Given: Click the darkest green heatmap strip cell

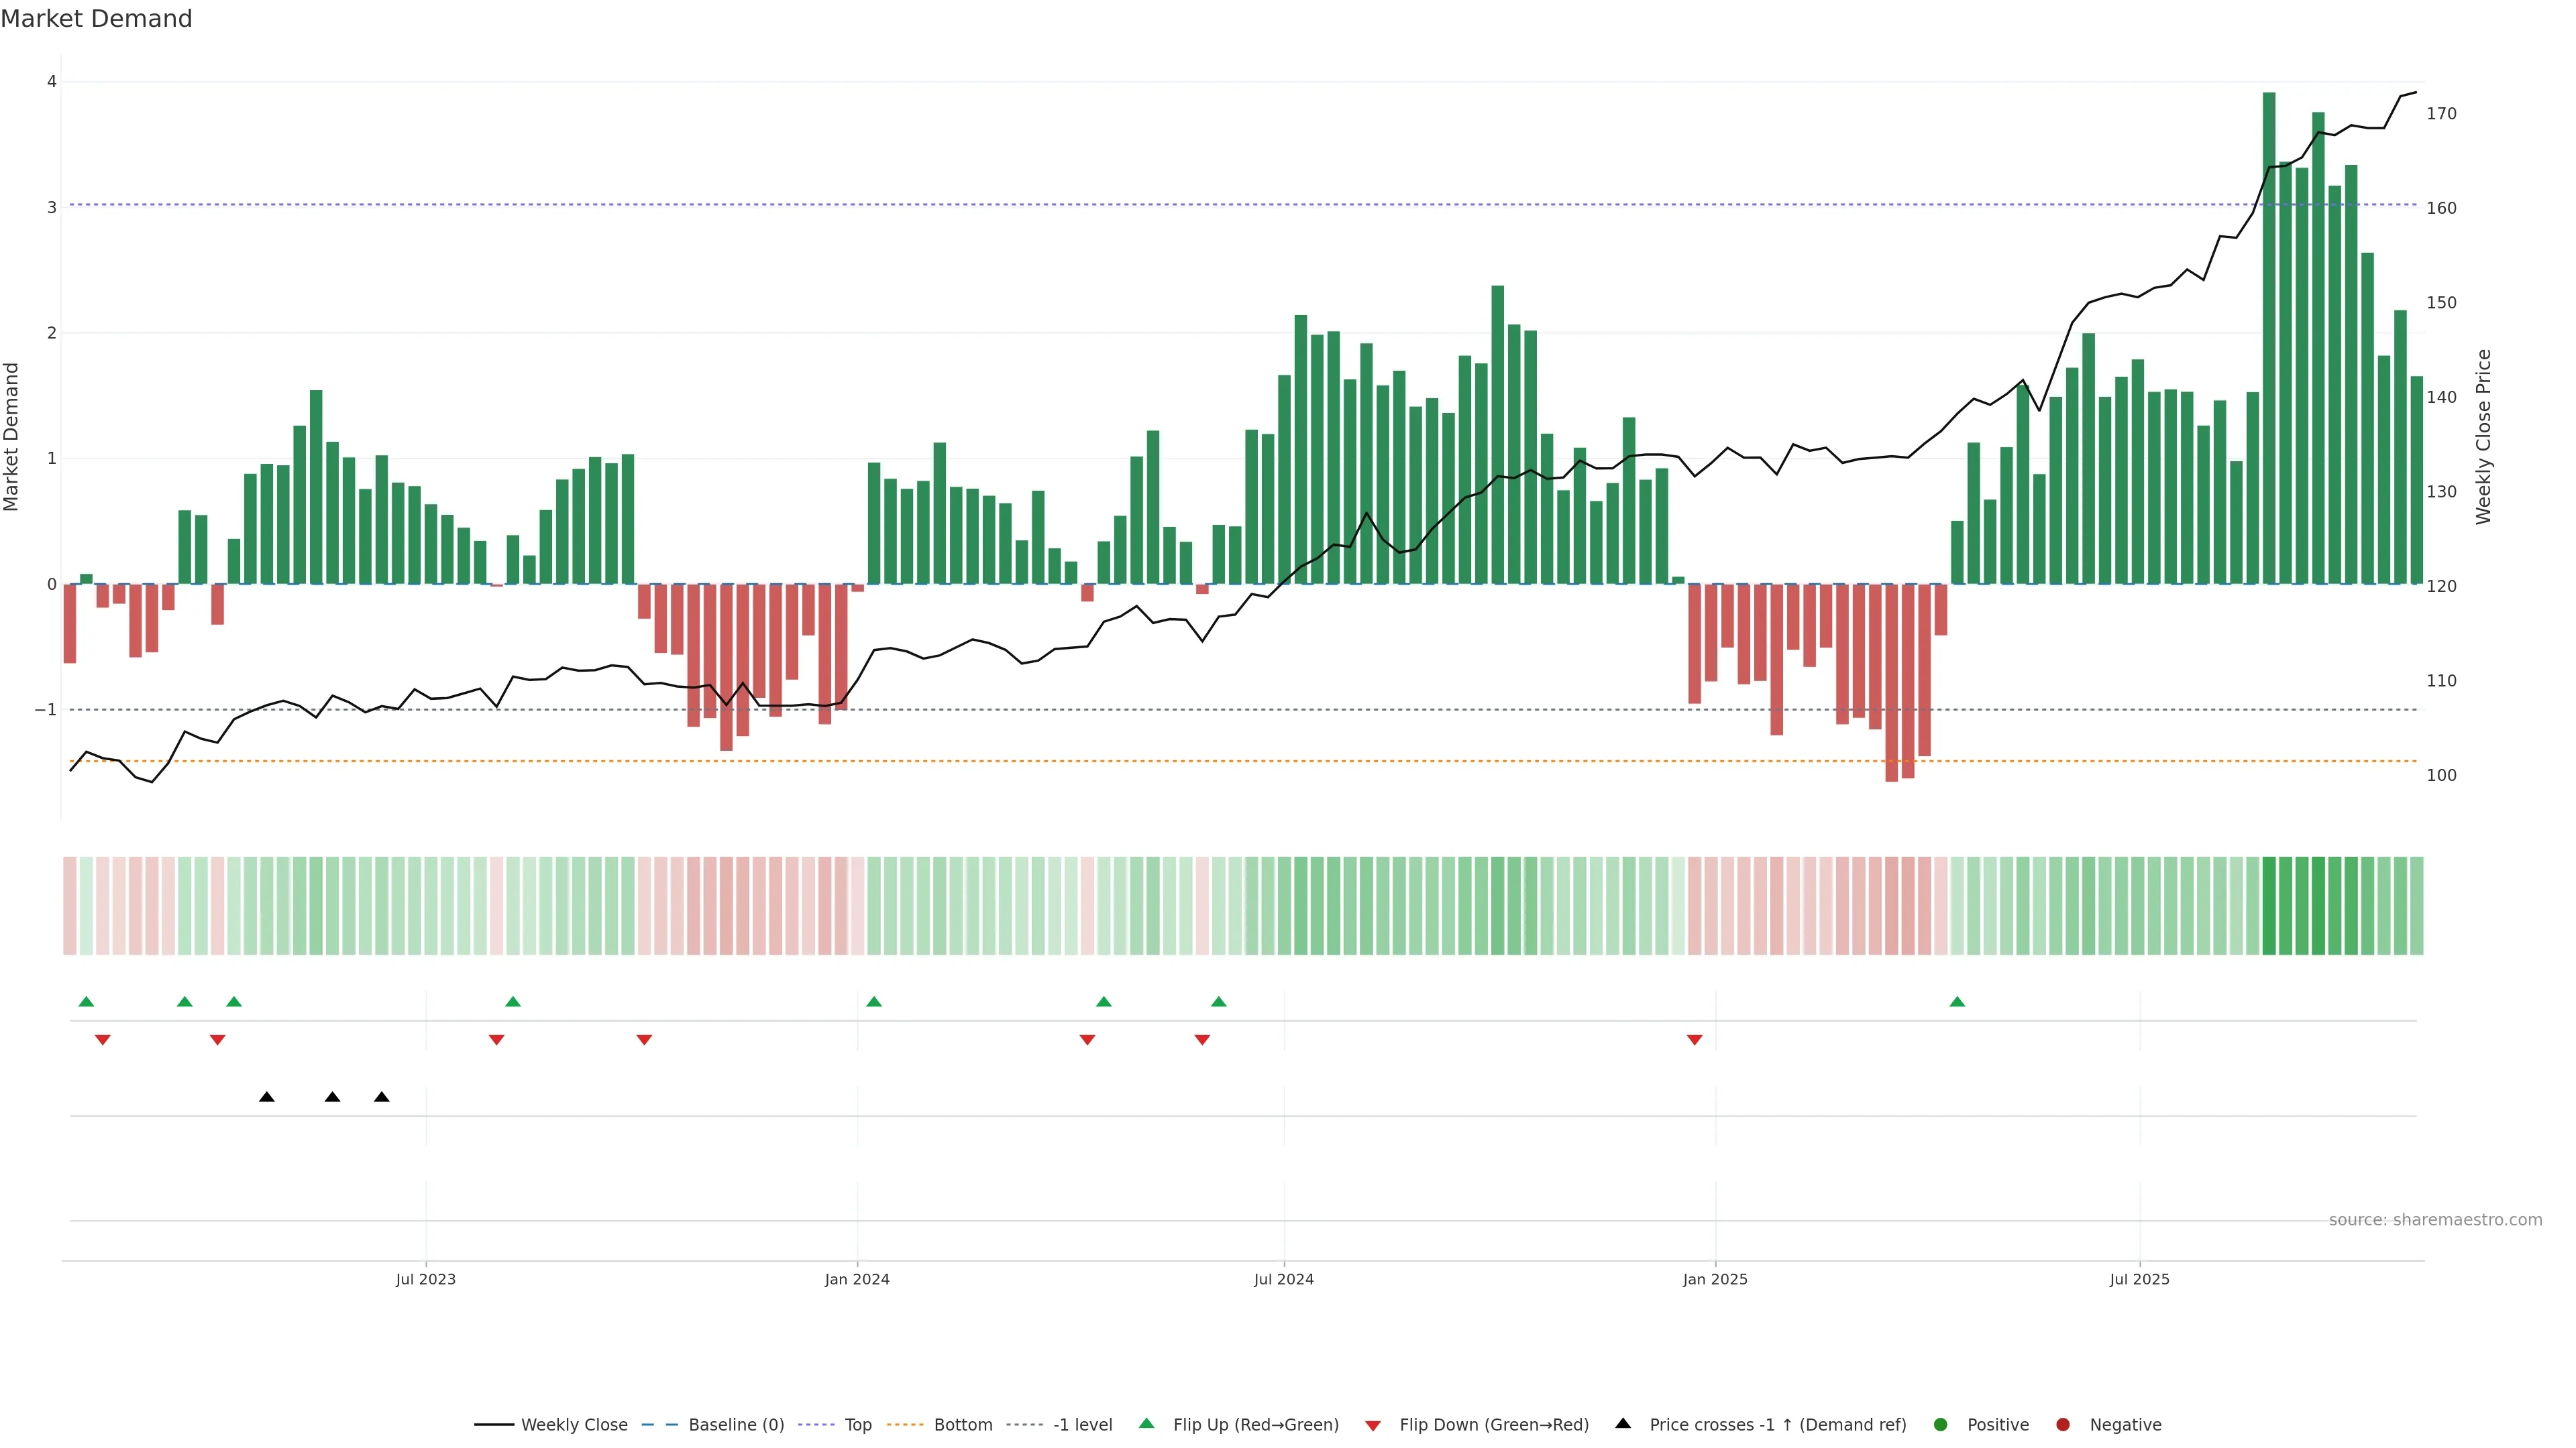Looking at the screenshot, I should click(2269, 906).
